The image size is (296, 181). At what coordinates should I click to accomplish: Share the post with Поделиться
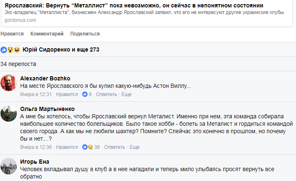[85, 34]
